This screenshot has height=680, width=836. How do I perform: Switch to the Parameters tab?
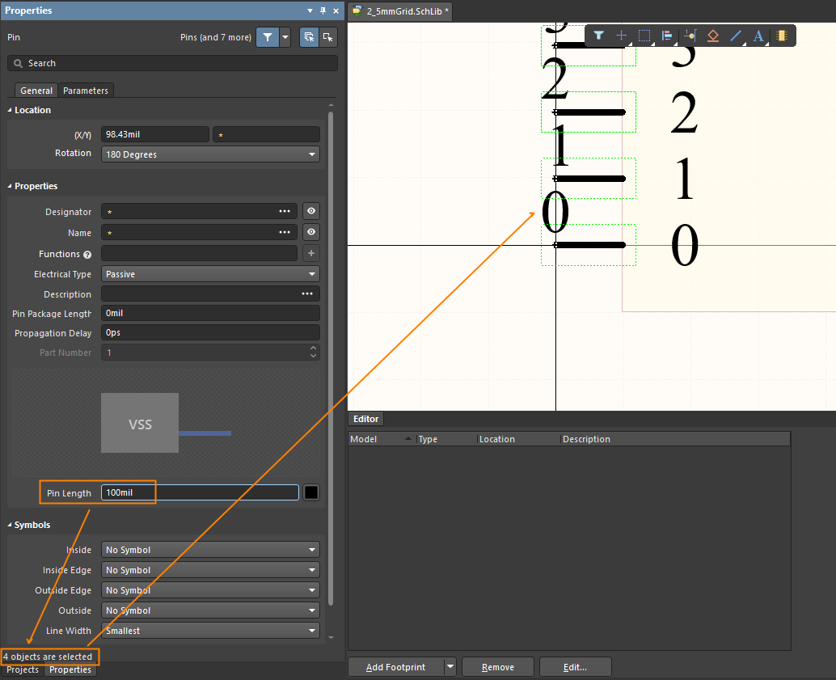coord(86,91)
